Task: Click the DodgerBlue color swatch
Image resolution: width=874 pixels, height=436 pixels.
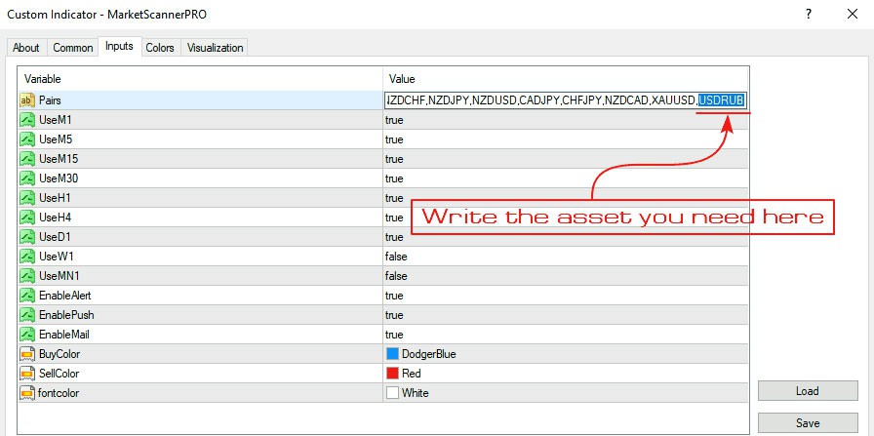Action: (392, 354)
